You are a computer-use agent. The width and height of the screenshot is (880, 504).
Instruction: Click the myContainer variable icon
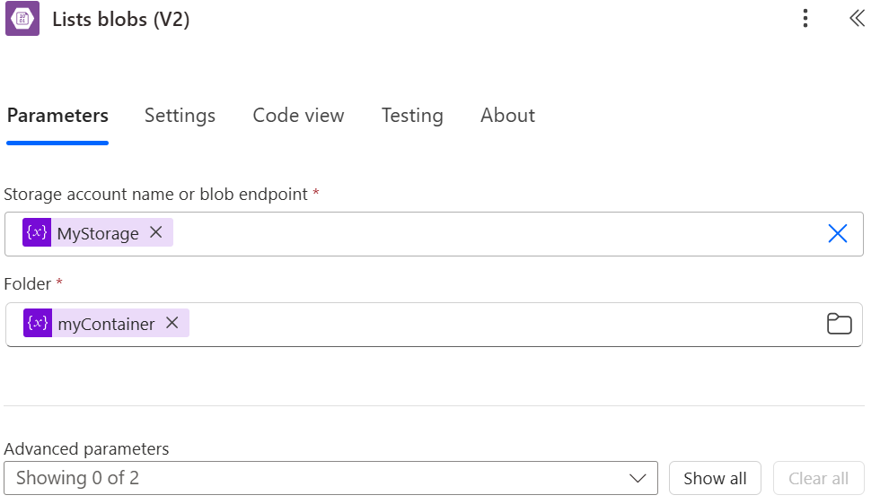(37, 324)
